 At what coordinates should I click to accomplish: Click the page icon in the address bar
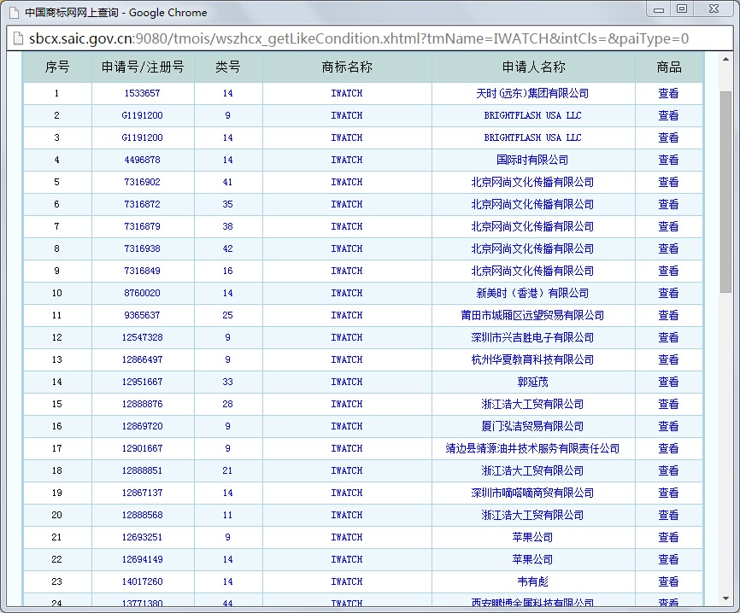pyautogui.click(x=18, y=38)
